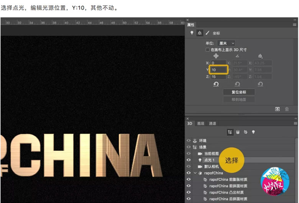The image size is (299, 203).
Task: Toggle visibility of 环境
Action: pyautogui.click(x=188, y=141)
